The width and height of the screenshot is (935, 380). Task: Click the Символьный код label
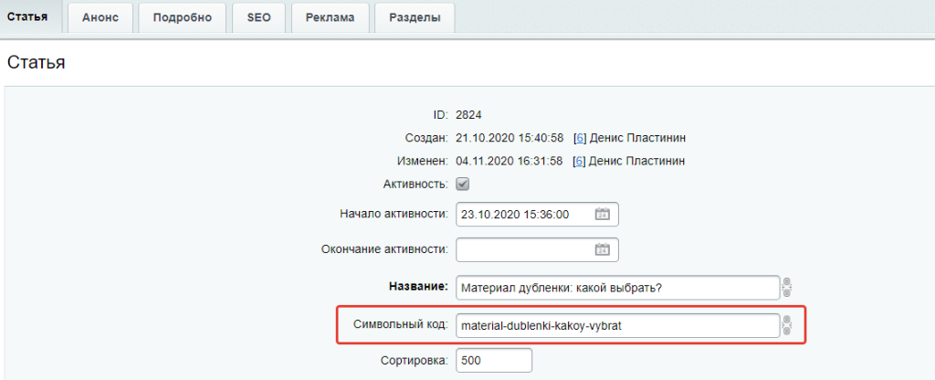point(401,325)
